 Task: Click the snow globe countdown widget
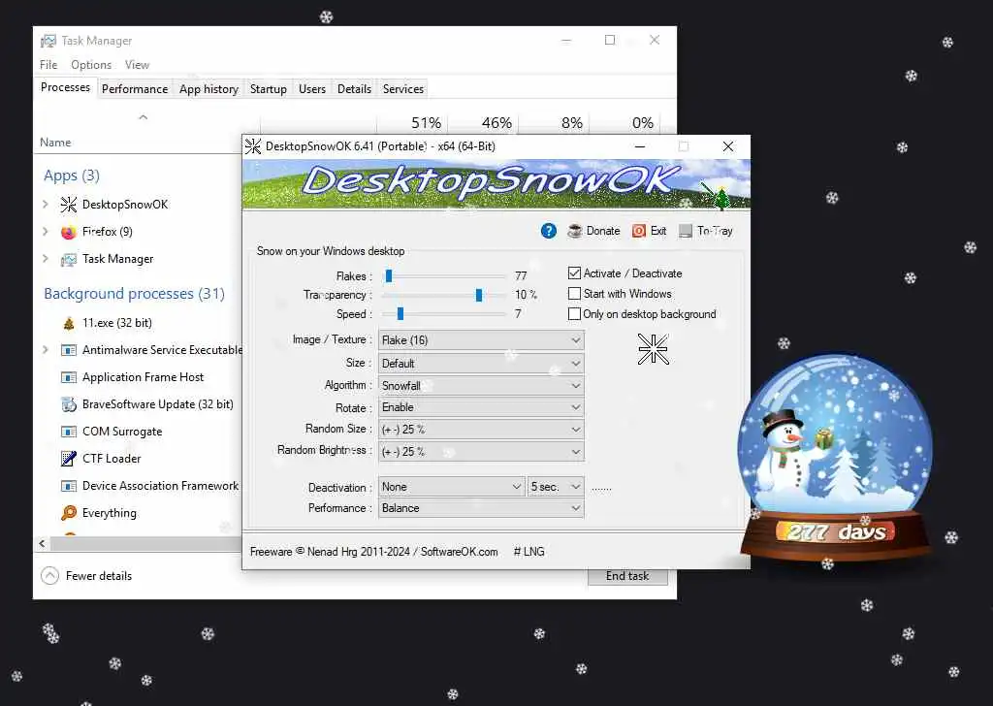[x=835, y=457]
